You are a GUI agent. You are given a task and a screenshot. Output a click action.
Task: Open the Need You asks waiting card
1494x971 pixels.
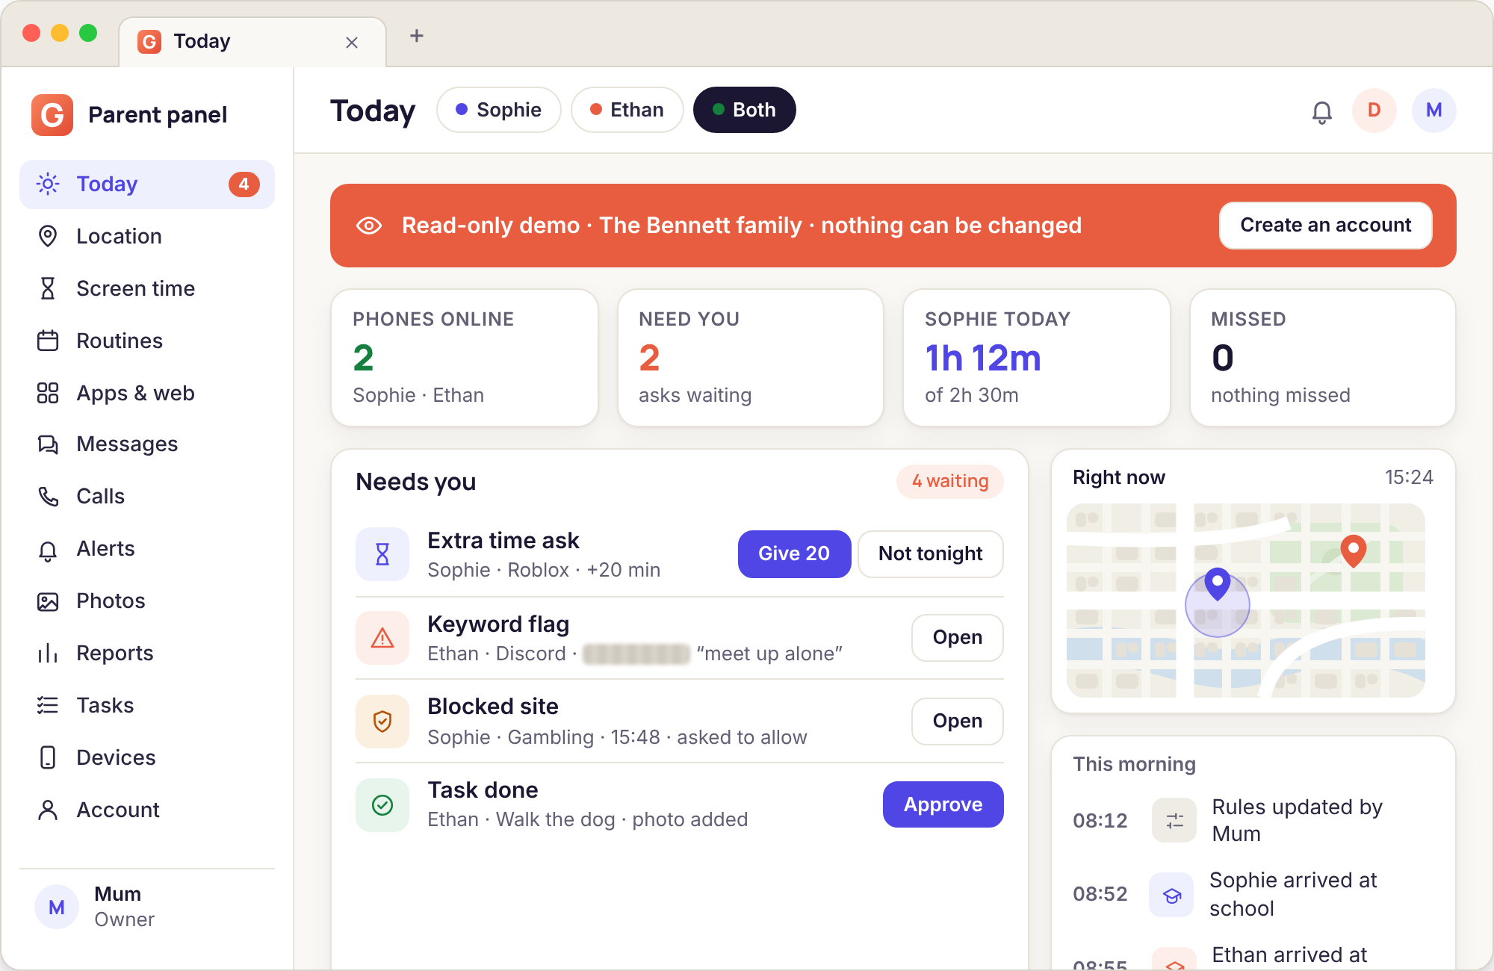[x=750, y=358]
